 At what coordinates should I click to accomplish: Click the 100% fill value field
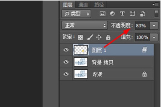click(143, 37)
